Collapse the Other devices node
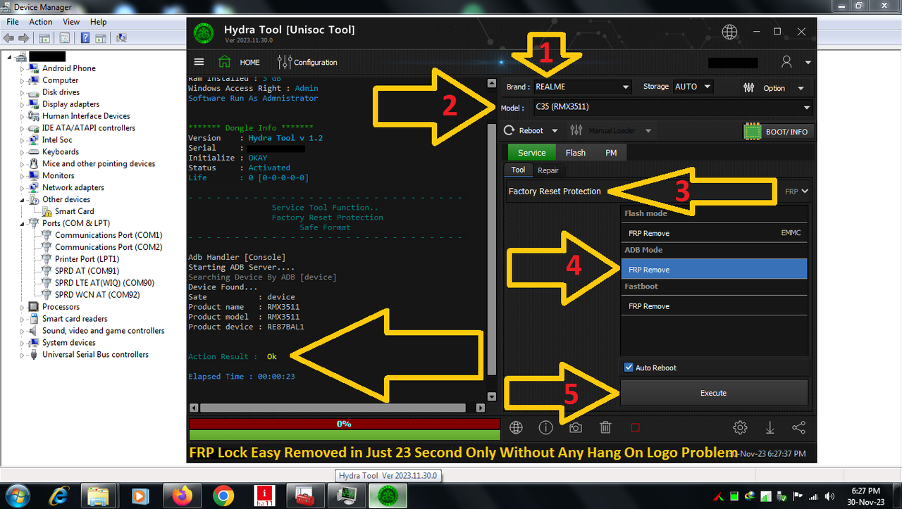Viewport: 902px width, 509px height. [x=23, y=199]
